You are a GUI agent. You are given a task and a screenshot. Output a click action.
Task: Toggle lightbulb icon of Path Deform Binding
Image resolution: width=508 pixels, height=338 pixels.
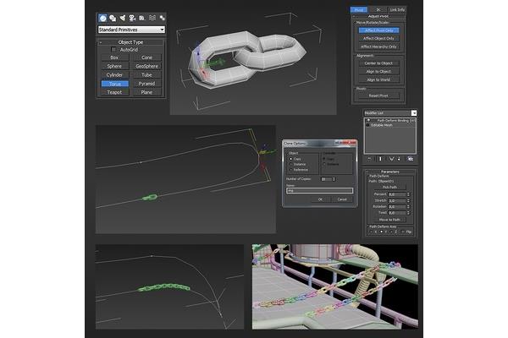click(x=368, y=120)
